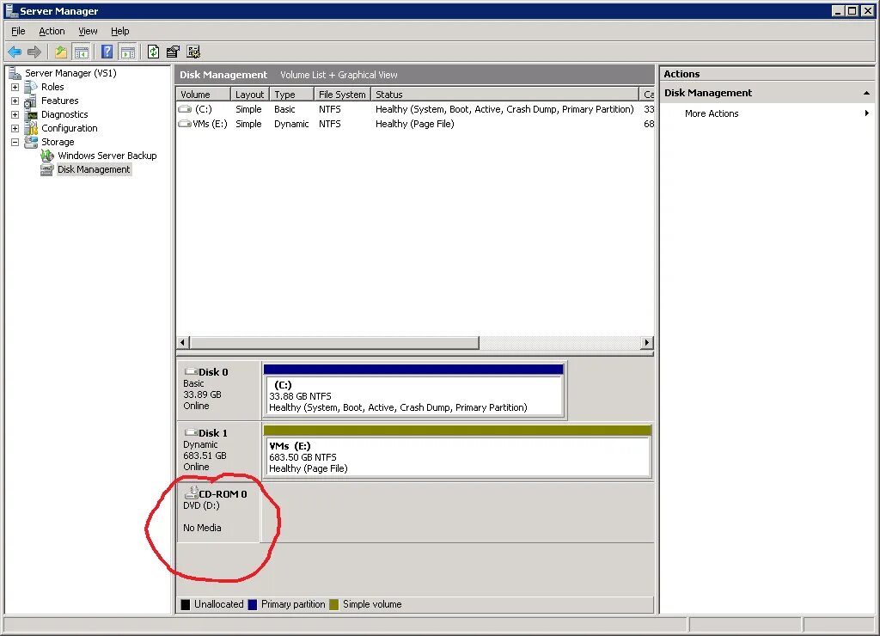Click the Storage node icon

(x=31, y=142)
